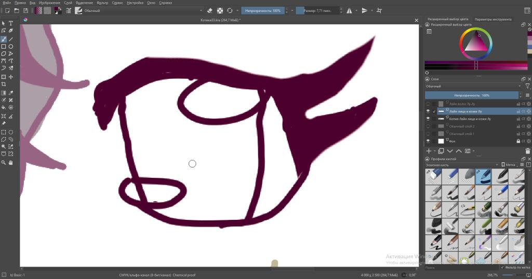
Task: Open the layer blending mode dropdown
Action: (473, 86)
